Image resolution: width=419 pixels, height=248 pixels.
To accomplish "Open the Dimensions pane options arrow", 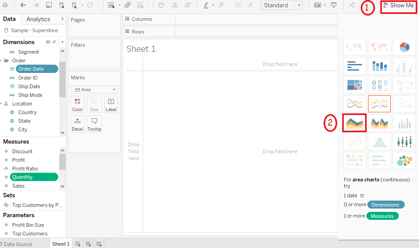I will (62, 42).
